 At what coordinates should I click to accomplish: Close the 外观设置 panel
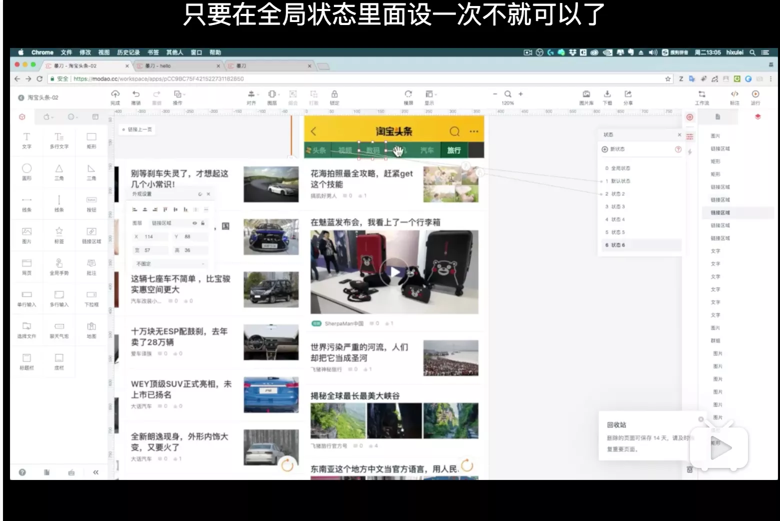point(208,194)
